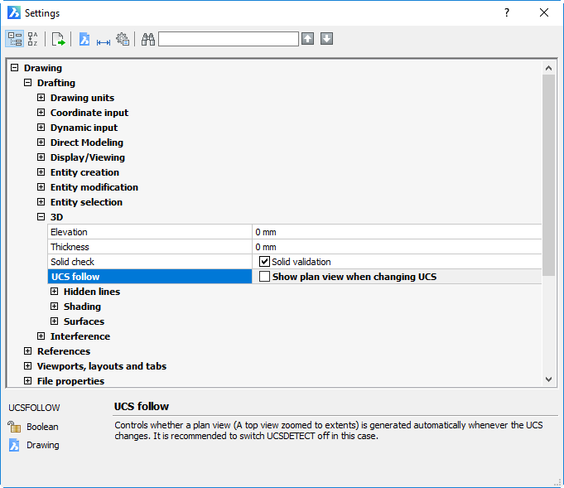Expand the Surfaces node
Image resolution: width=564 pixels, height=488 pixels.
55,321
